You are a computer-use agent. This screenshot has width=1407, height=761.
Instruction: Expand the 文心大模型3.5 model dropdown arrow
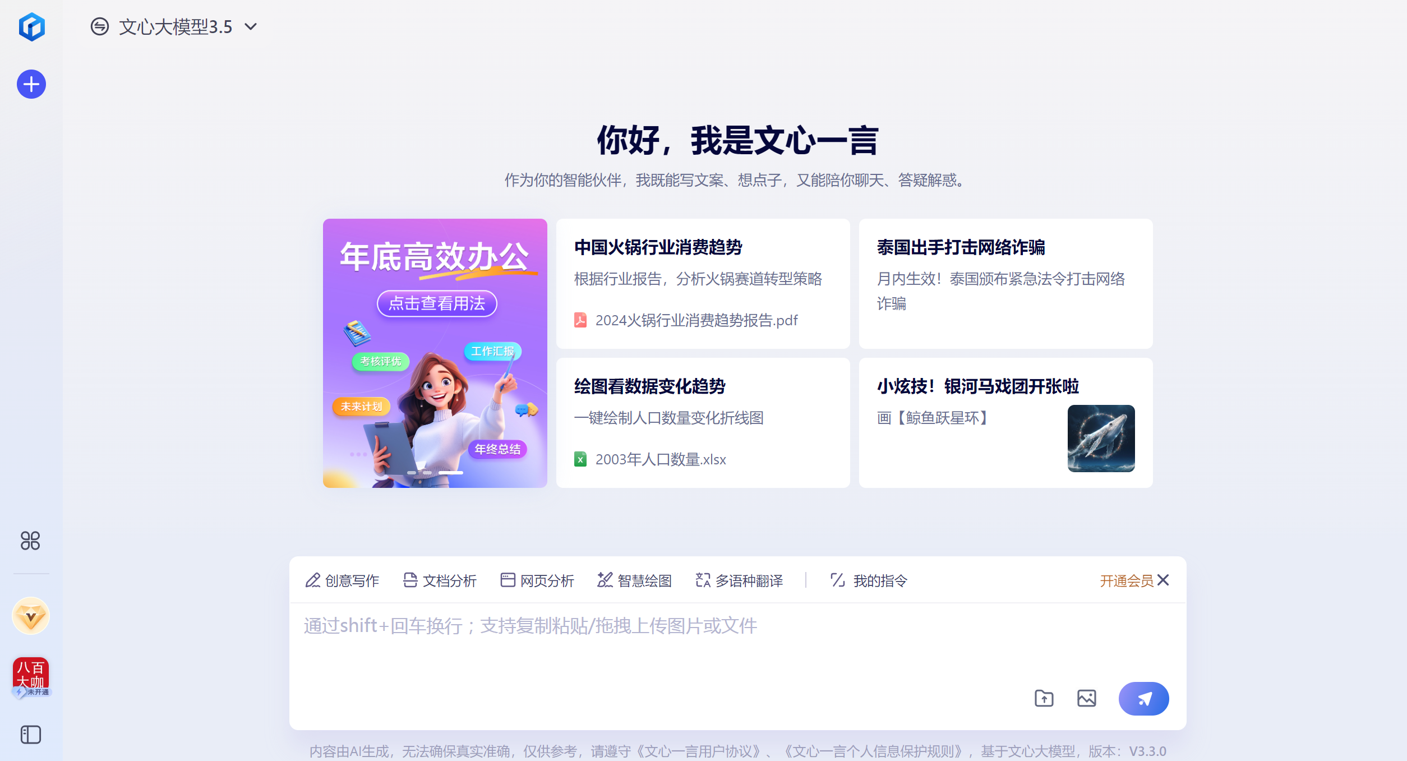[251, 26]
